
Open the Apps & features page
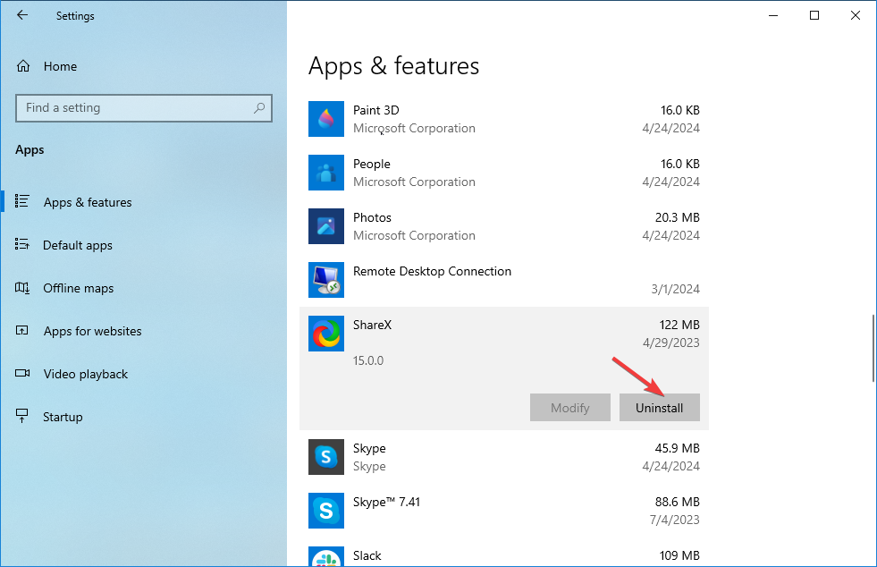coord(88,202)
